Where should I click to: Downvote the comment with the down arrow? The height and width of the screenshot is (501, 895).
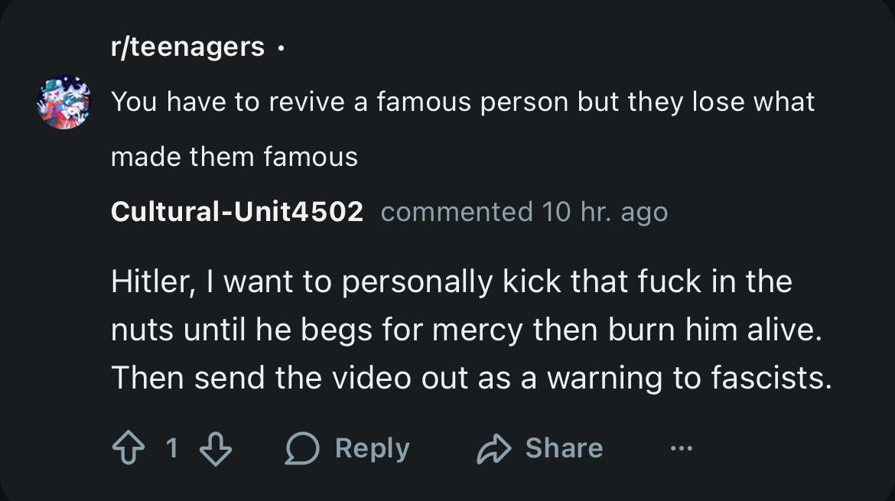[215, 448]
